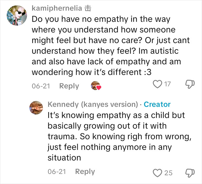The width and height of the screenshot is (202, 184).
Task: Click the red heart on the small avatar
Action: 99,88
